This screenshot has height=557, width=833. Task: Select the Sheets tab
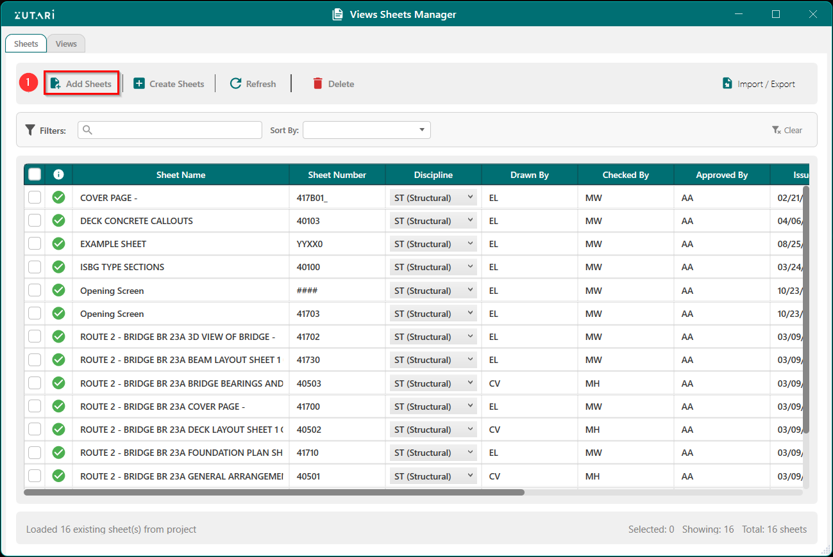coord(26,44)
